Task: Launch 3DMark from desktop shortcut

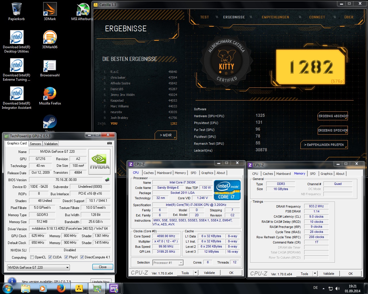Action: 50,11
